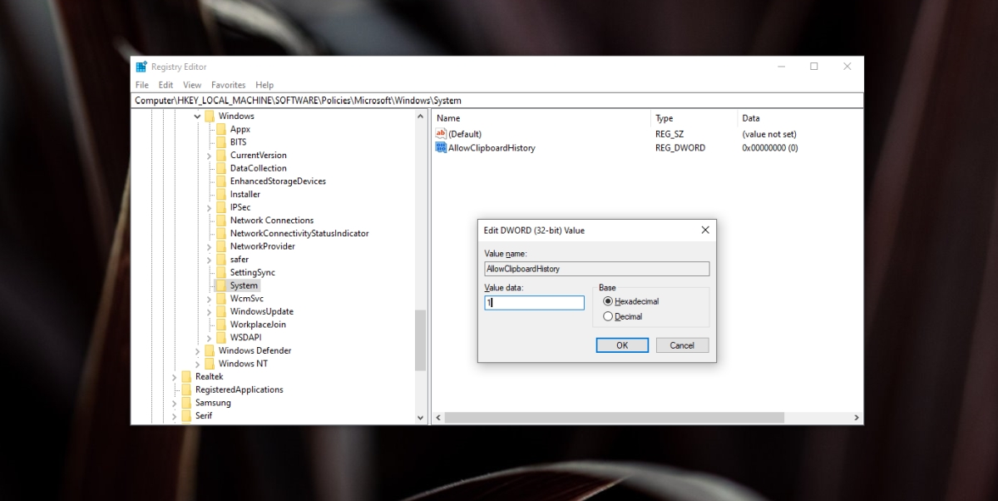Open the Favorites menu
Screen dimensions: 998x501
point(228,84)
